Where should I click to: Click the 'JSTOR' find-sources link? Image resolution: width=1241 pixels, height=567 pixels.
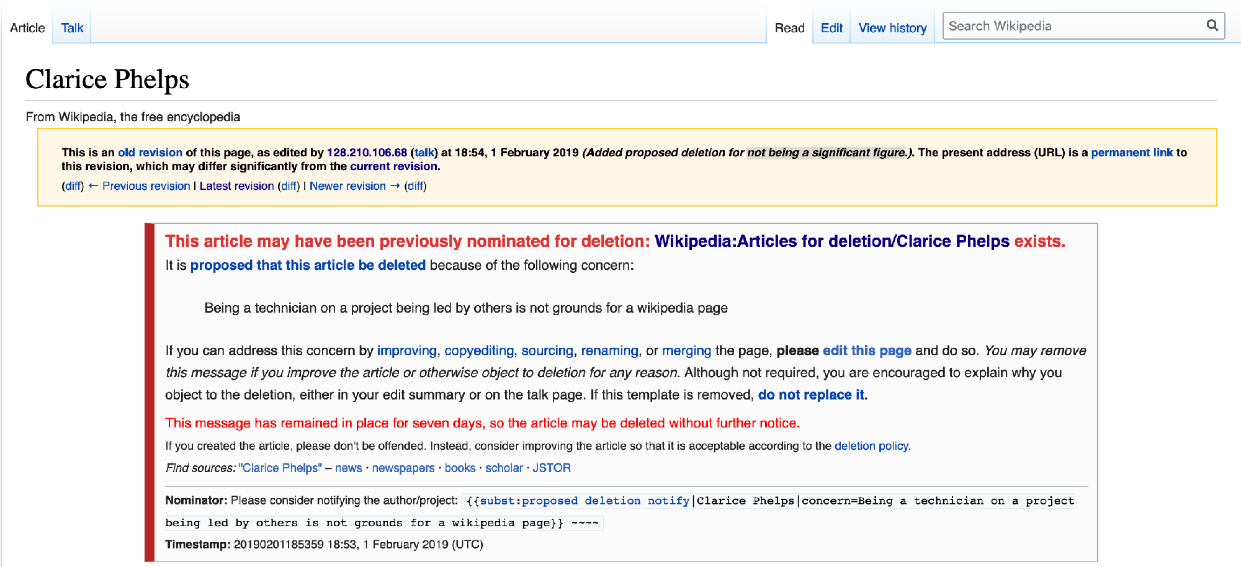pos(552,468)
